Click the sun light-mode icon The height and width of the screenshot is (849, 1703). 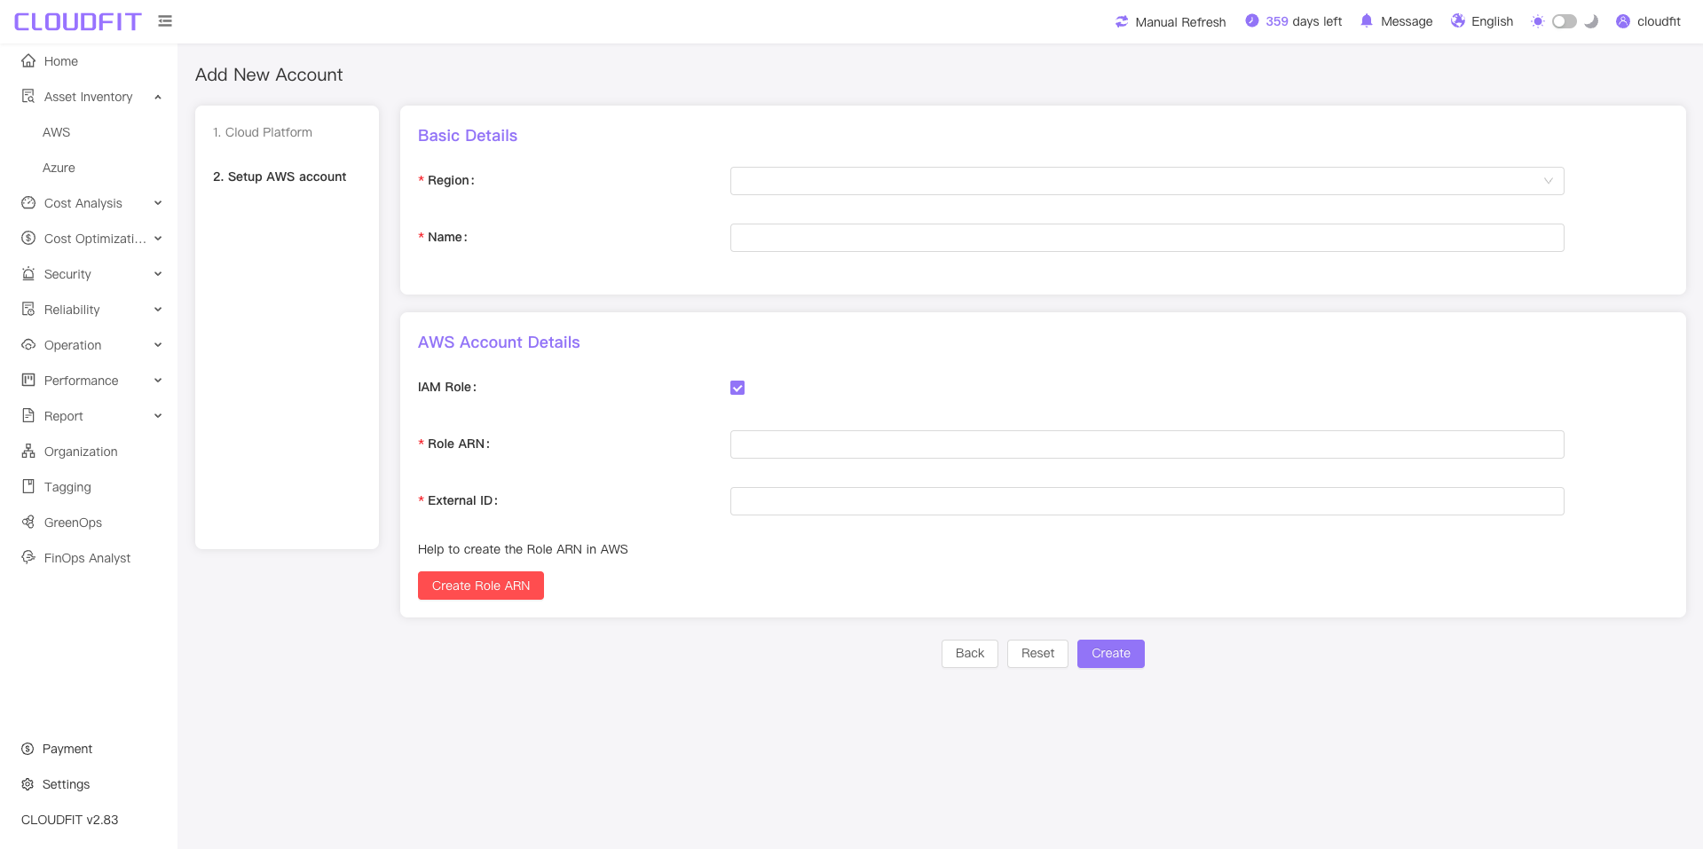(x=1538, y=21)
